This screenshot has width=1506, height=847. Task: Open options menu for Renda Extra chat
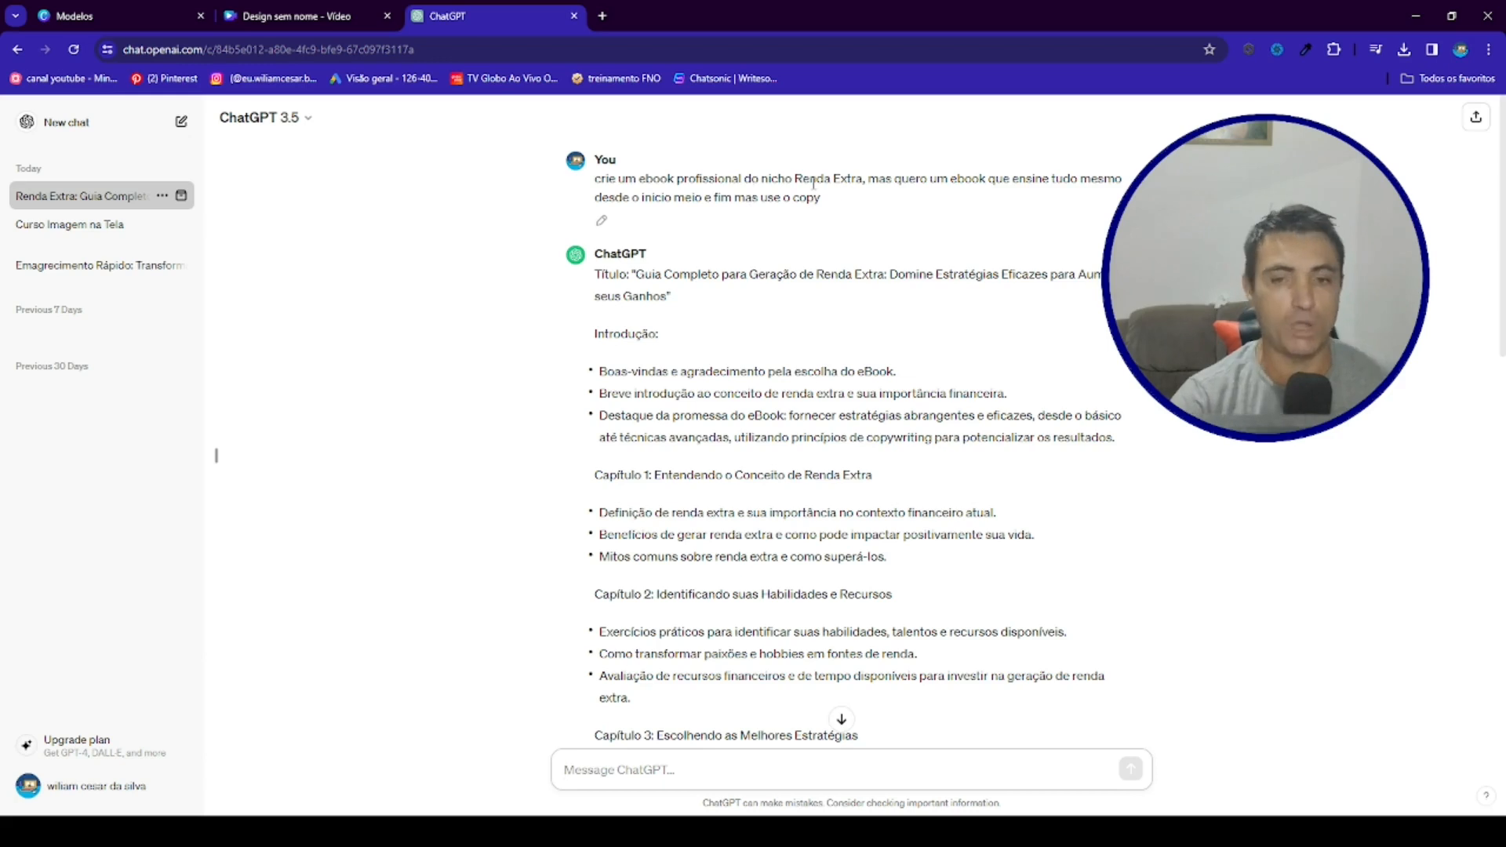pyautogui.click(x=162, y=195)
